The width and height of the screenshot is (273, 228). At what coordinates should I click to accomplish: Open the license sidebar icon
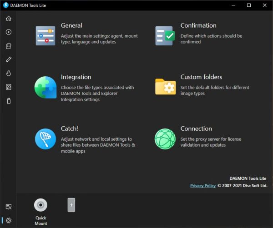(x=9, y=207)
